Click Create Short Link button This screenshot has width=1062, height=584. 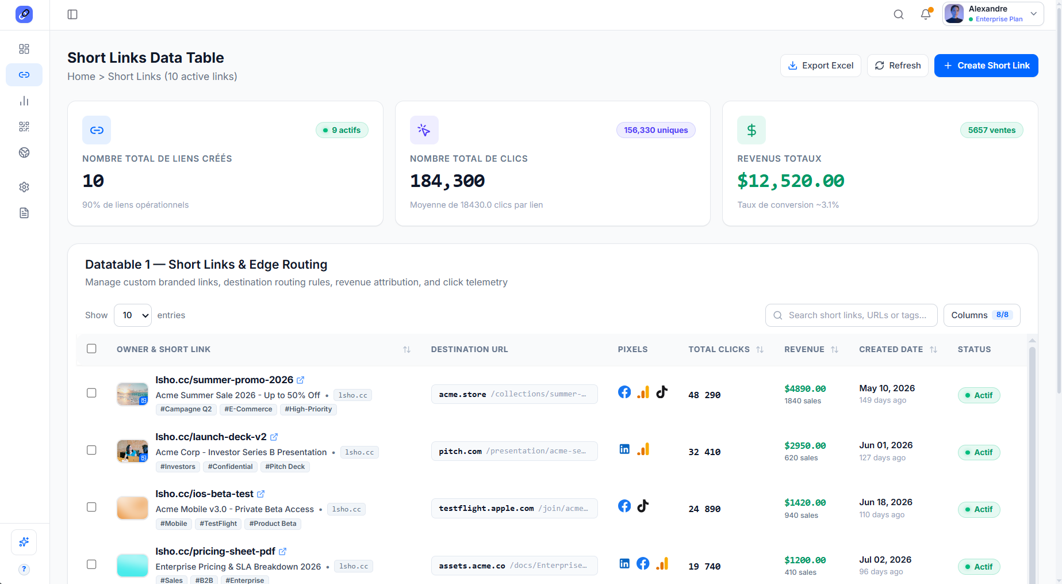pyautogui.click(x=986, y=66)
